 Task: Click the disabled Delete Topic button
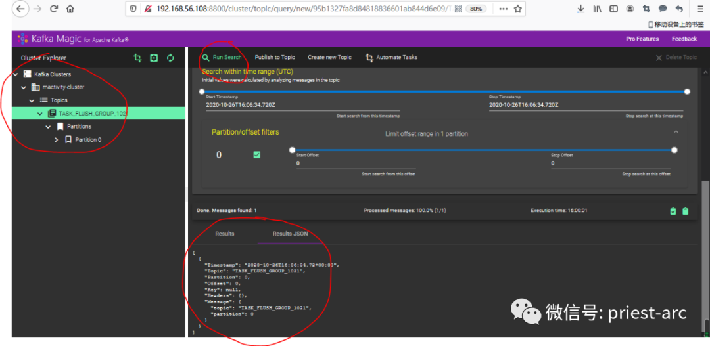(676, 57)
